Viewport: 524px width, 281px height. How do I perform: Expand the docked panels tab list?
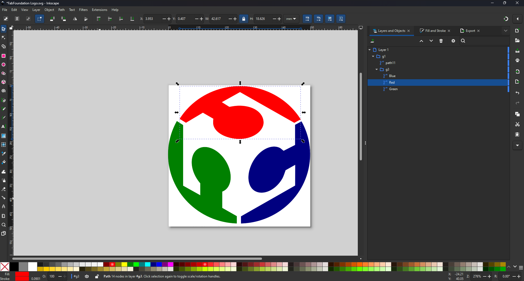pos(506,31)
